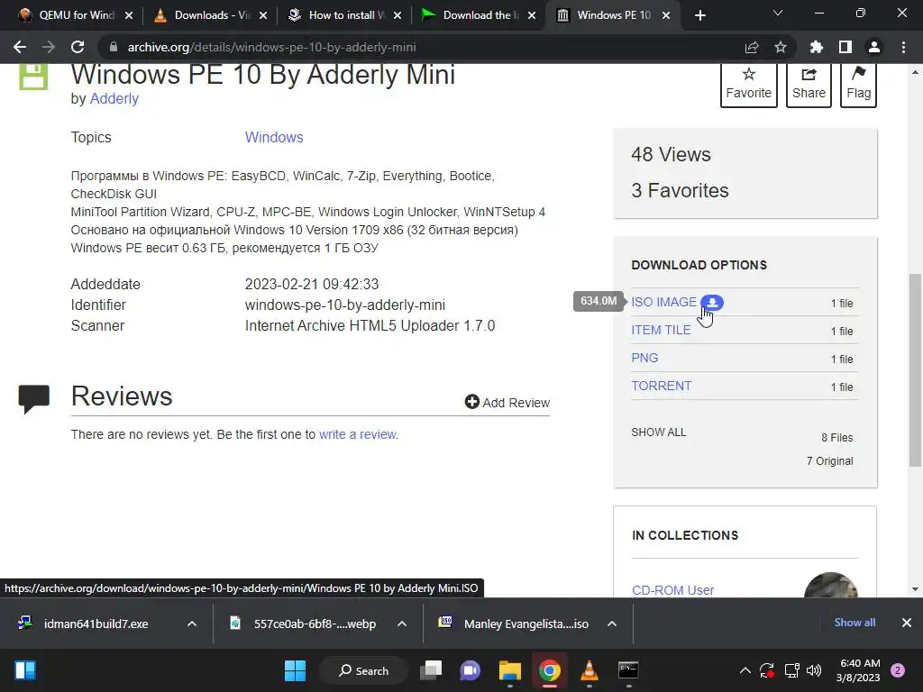This screenshot has width=923, height=692.
Task: Open the taskbar clock and date
Action: [x=858, y=670]
